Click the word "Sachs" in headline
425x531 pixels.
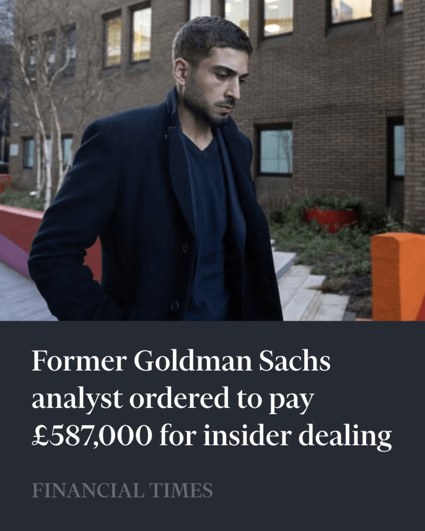[x=295, y=361]
